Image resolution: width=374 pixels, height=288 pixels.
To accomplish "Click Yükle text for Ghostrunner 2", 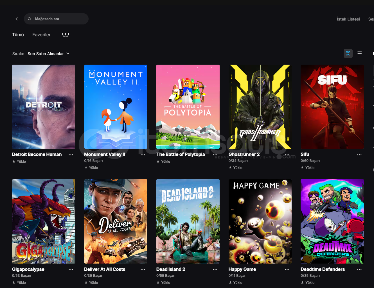I will [238, 168].
